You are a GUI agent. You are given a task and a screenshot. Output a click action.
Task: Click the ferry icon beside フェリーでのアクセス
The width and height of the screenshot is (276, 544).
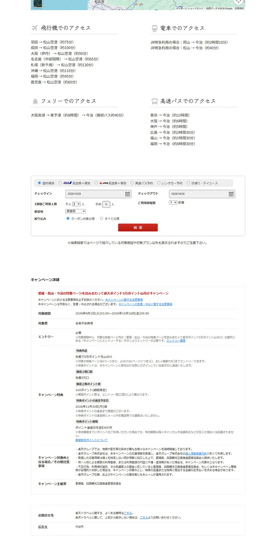tap(35, 101)
